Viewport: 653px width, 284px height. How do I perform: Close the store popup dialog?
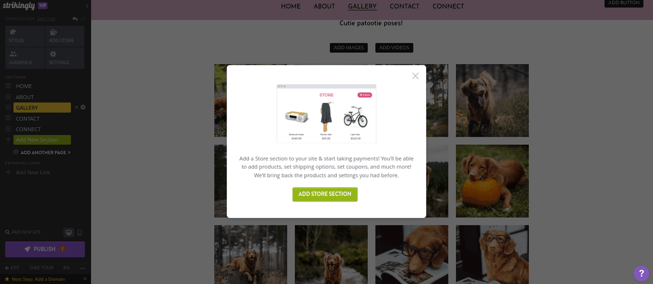tap(415, 76)
